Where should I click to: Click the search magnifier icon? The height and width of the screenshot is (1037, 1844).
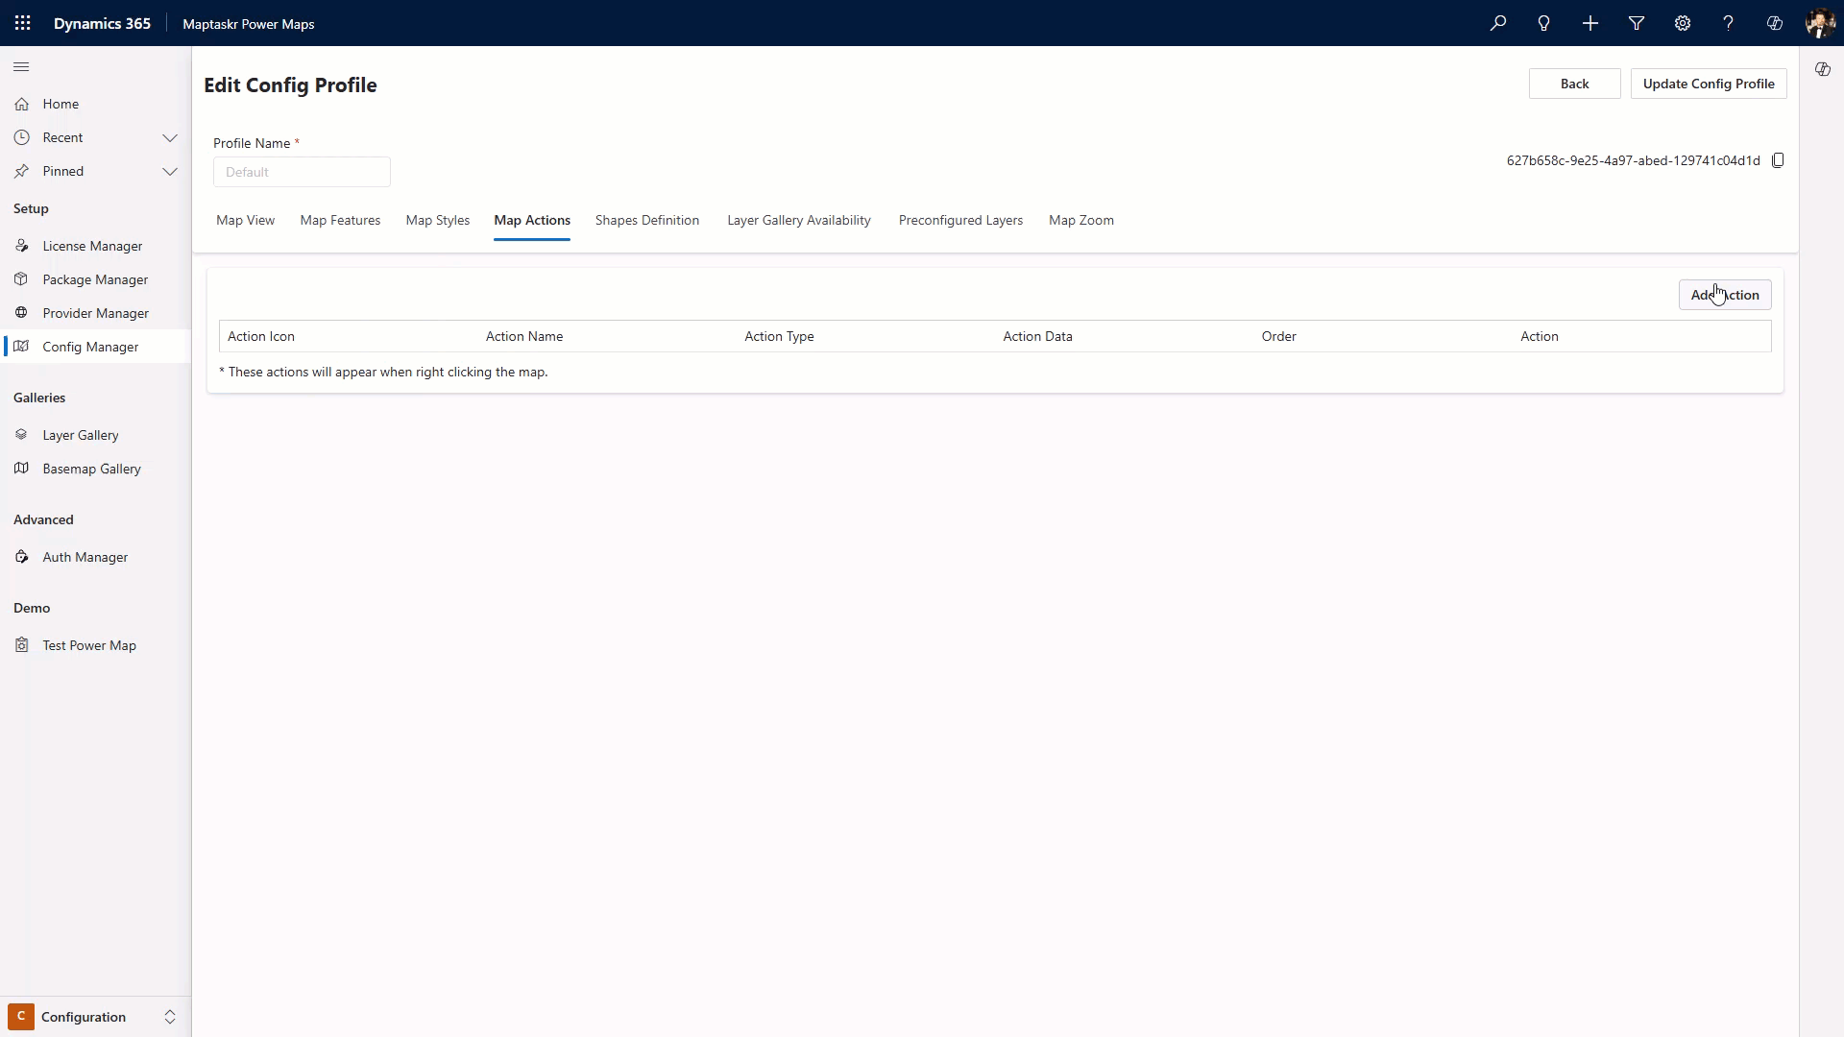(1498, 23)
